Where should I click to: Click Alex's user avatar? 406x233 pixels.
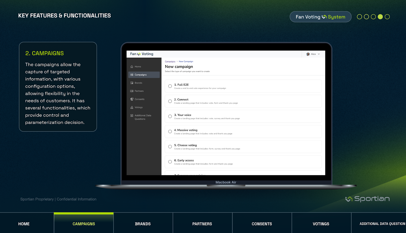[308, 54]
